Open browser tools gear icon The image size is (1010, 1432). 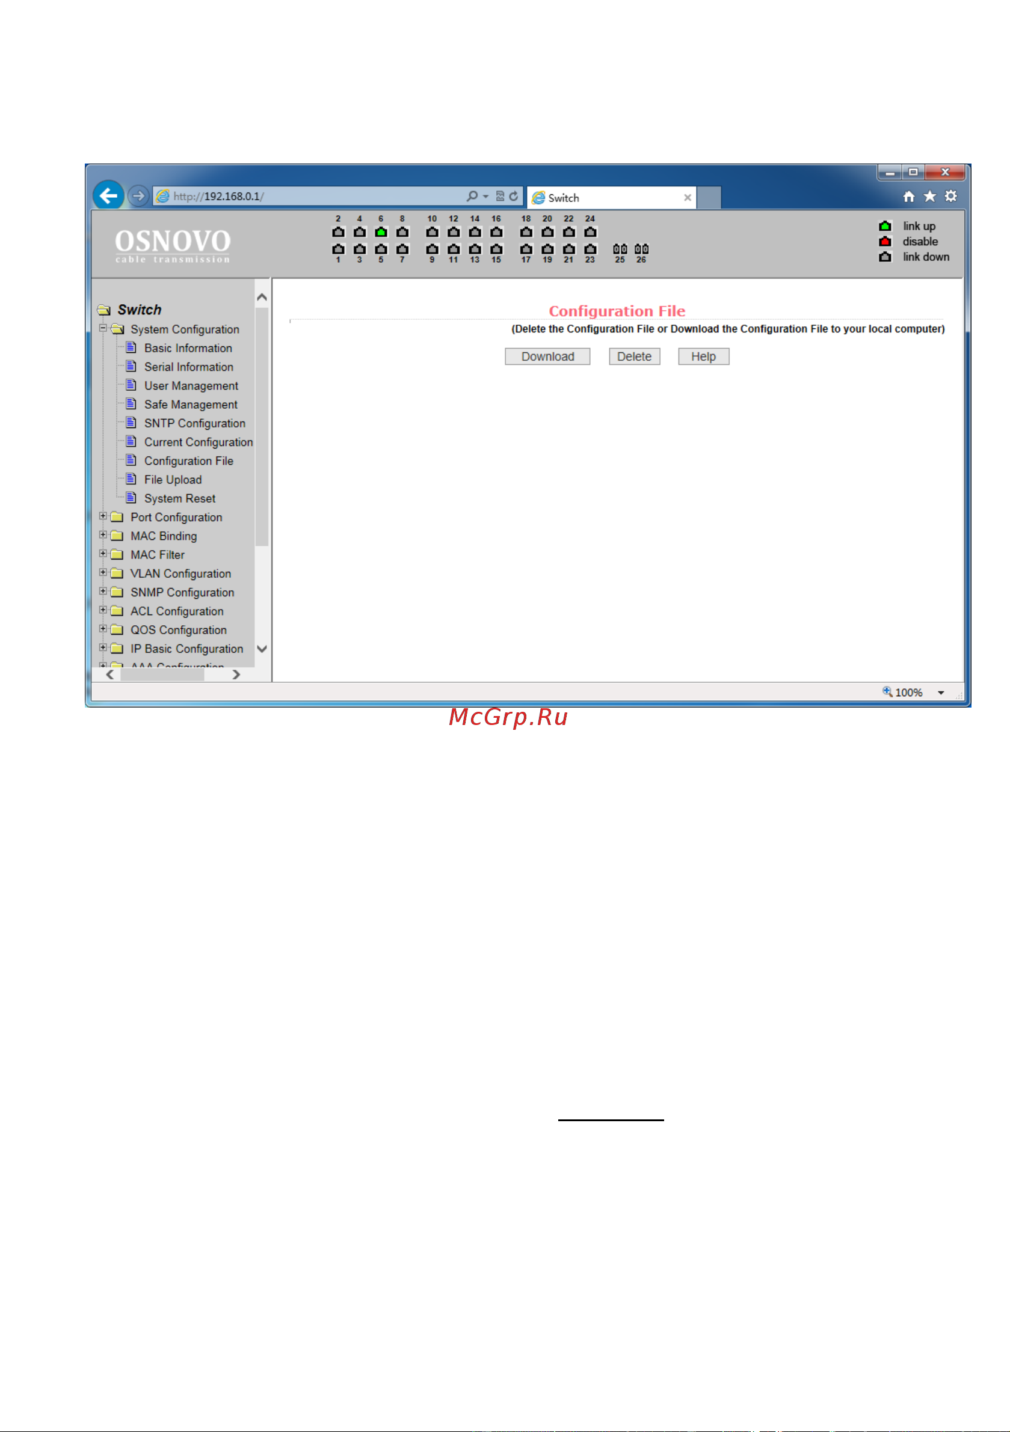click(950, 197)
